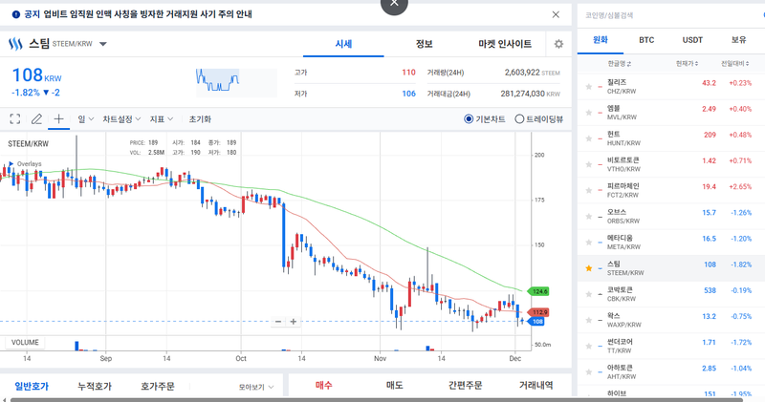This screenshot has height=402, width=765.
Task: Switch to the 정보 tab
Action: (x=424, y=44)
